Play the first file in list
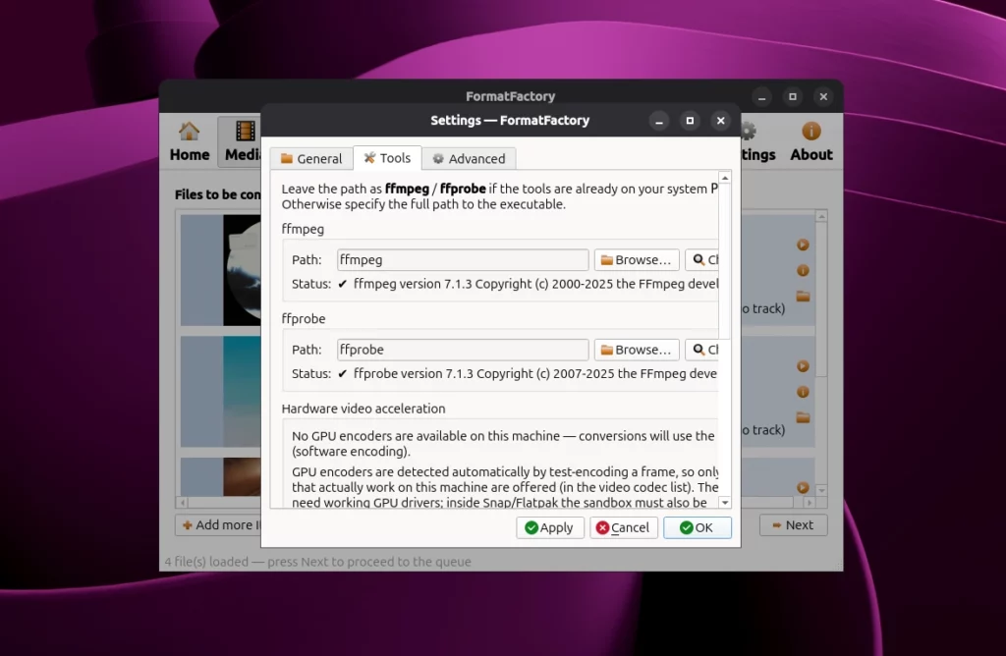 [803, 245]
